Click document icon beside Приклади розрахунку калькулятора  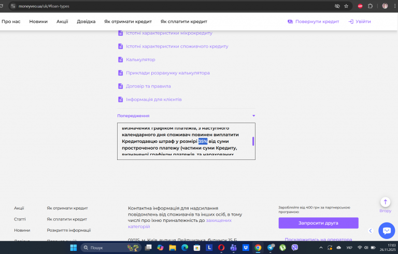pyautogui.click(x=121, y=73)
